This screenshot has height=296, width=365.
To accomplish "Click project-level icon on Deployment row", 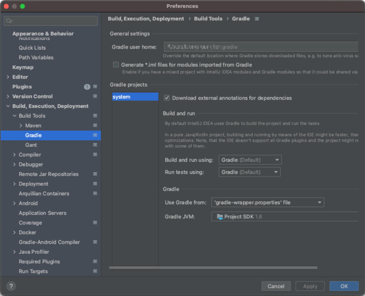I will (95, 184).
